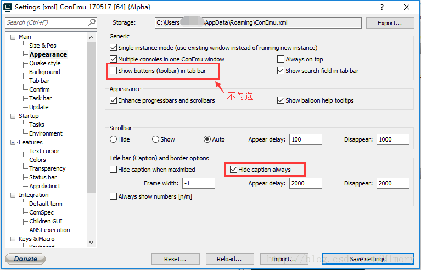Toggle Enhance progressbars and scrollbars
Screen dimensions: 421x270
point(113,100)
